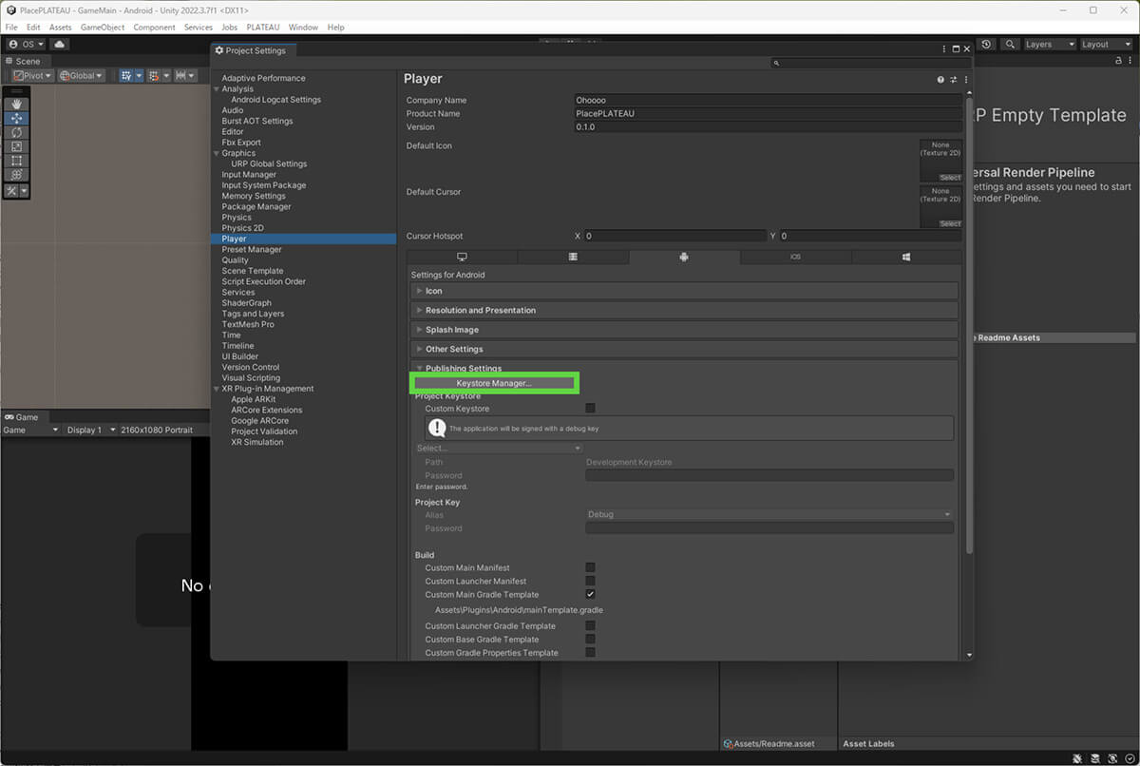The width and height of the screenshot is (1140, 766).
Task: Open the Project Key Alias dropdown
Action: tap(769, 514)
